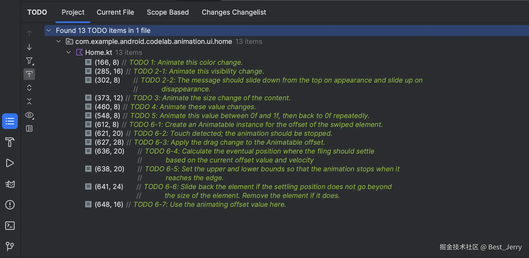Navigate to the previous TODO item

tap(29, 33)
